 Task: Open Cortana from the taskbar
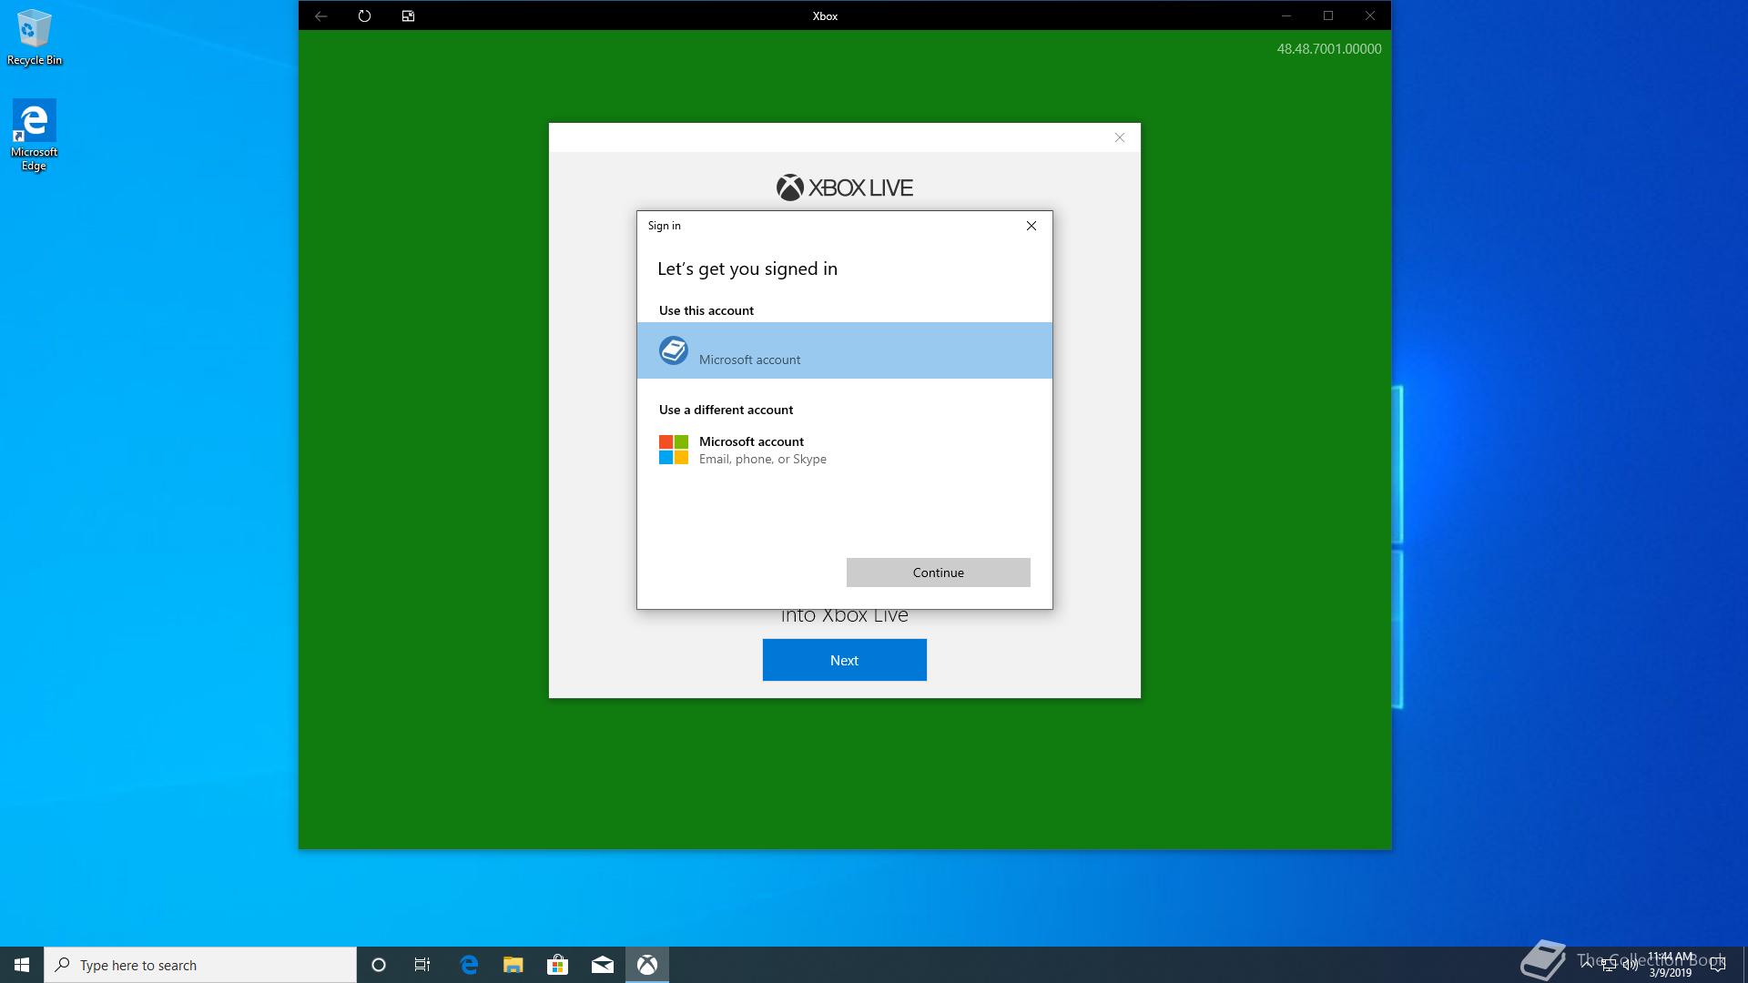click(x=379, y=965)
